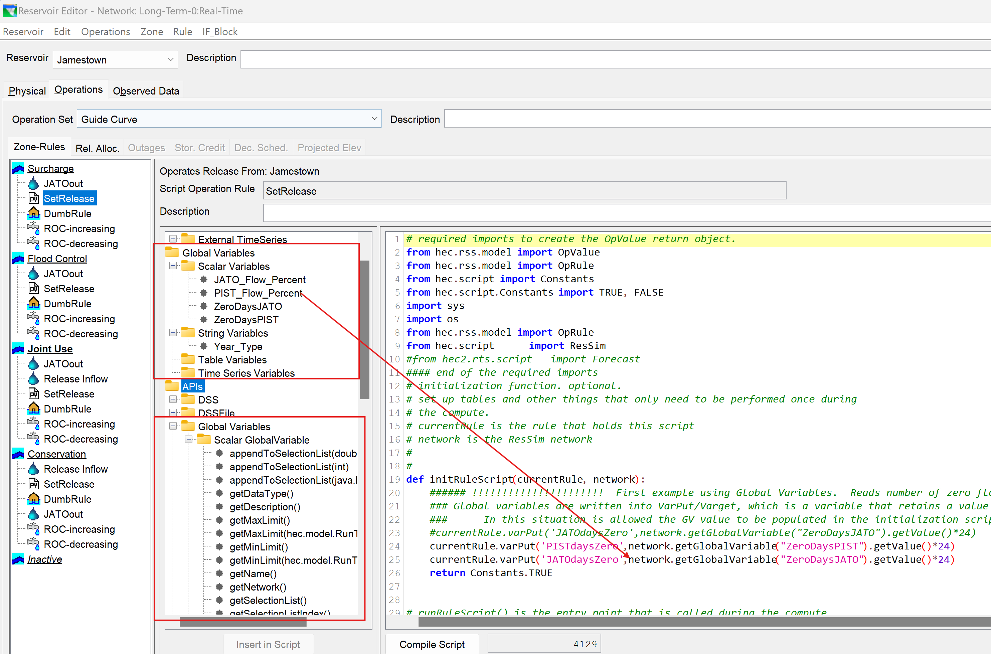Image resolution: width=991 pixels, height=654 pixels.
Task: Click the gear icon beside ZeroDaysJATO variable
Action: pos(203,306)
